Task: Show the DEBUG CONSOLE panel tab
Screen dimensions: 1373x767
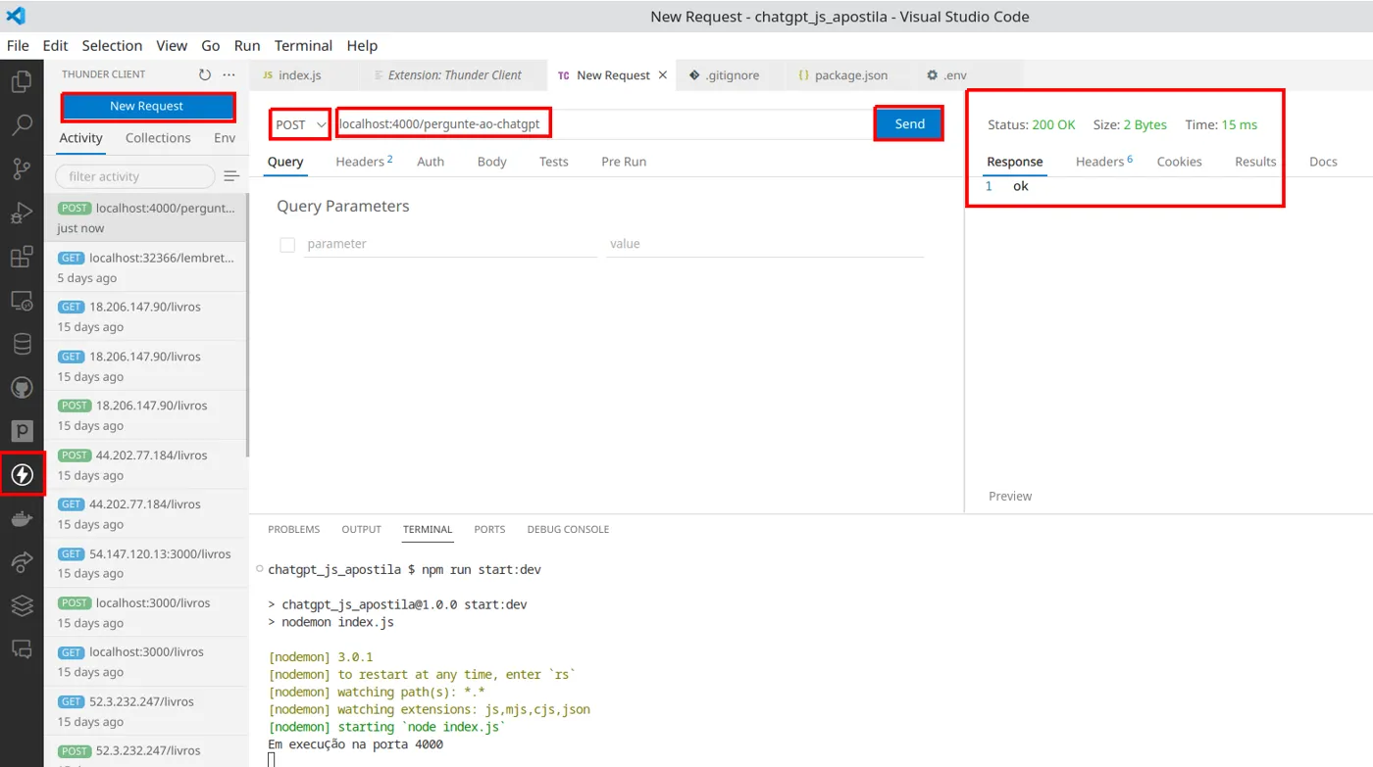Action: tap(568, 529)
